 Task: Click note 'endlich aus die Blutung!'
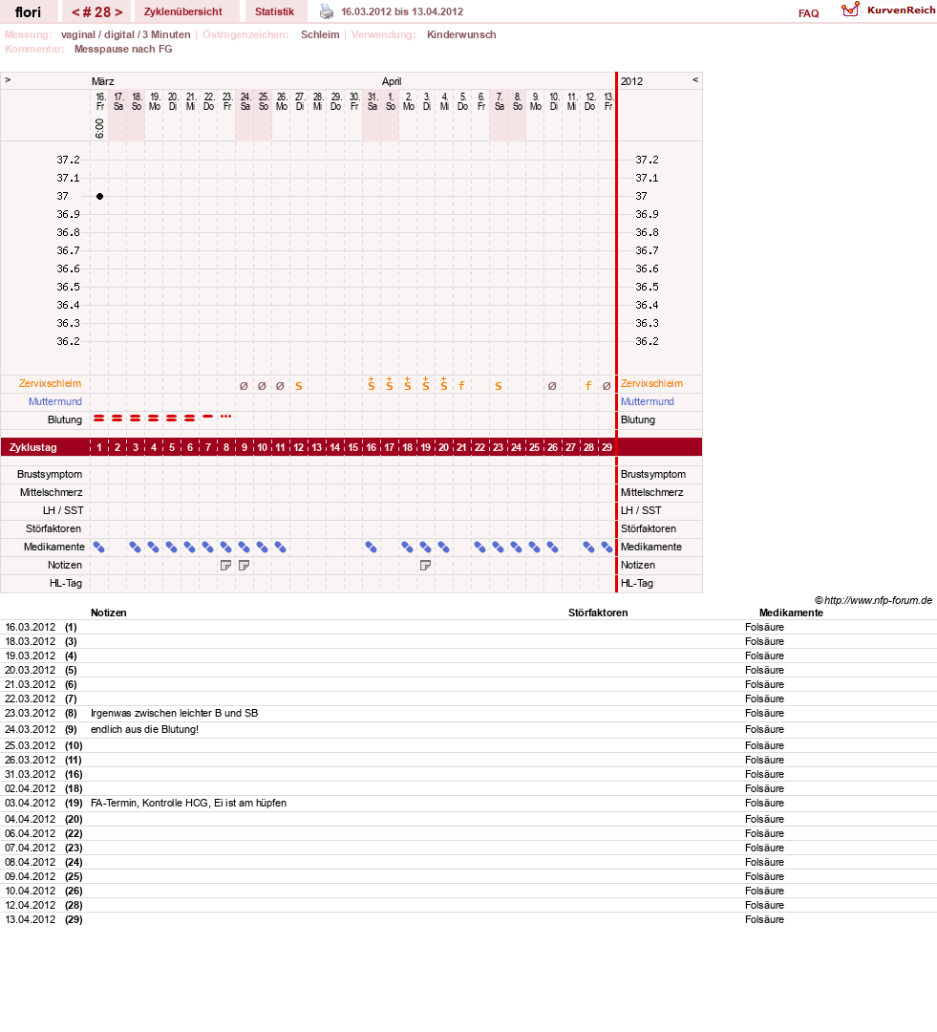[x=144, y=729]
